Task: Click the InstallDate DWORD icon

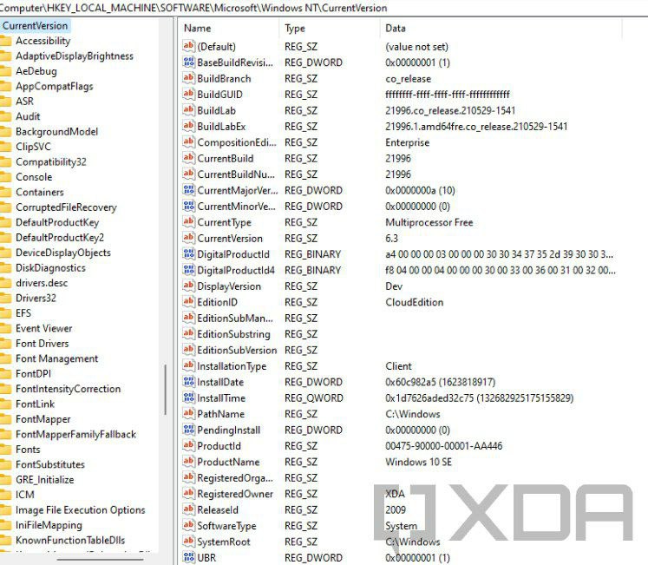Action: pyautogui.click(x=188, y=381)
